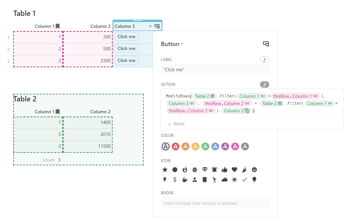357x222 pixels.
Task: Select the default outlined color swatch
Action: pyautogui.click(x=166, y=146)
